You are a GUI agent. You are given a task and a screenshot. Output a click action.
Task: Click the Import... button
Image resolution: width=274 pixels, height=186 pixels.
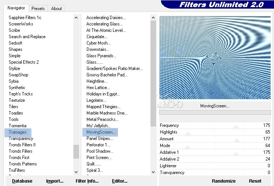click(55, 181)
